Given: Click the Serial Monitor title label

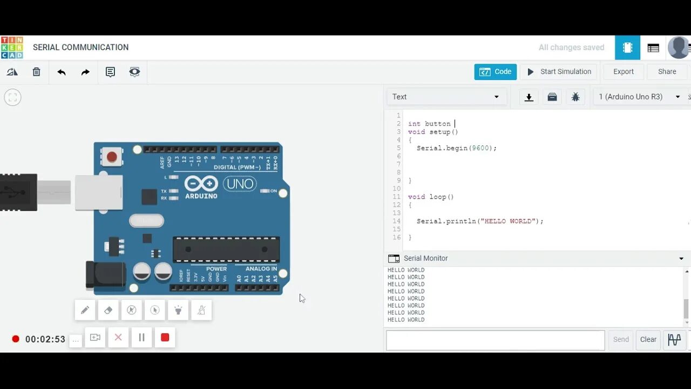Looking at the screenshot, I should click(x=426, y=259).
